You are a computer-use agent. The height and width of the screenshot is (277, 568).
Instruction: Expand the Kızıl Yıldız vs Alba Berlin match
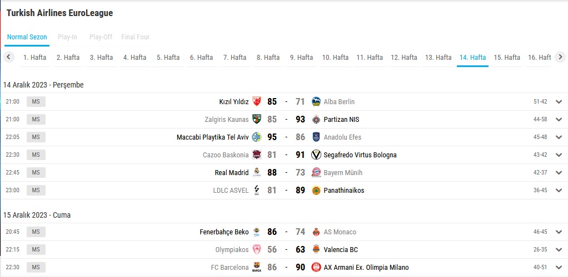click(x=559, y=102)
